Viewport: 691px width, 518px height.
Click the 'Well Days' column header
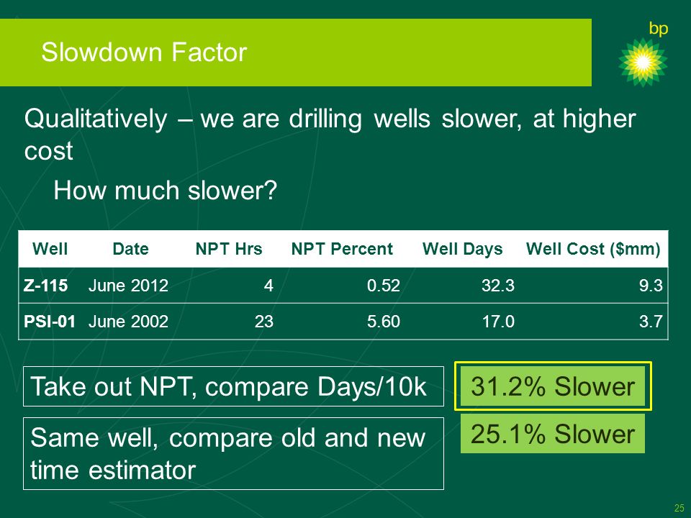click(462, 250)
